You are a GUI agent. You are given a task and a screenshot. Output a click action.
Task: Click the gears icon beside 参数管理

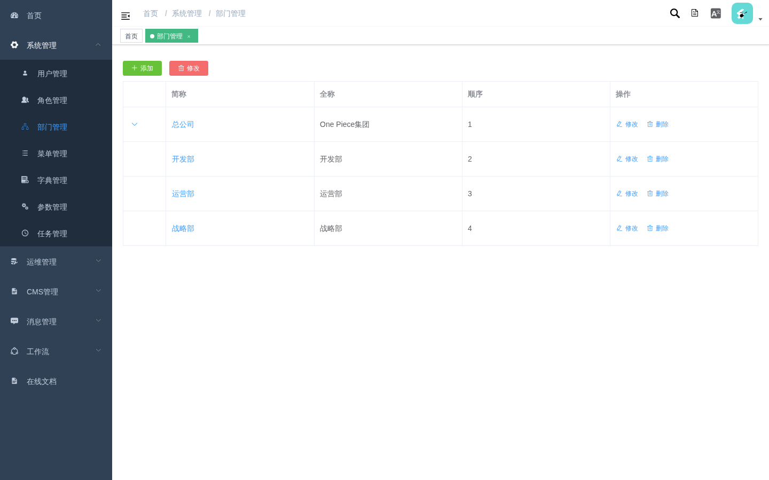(x=25, y=206)
